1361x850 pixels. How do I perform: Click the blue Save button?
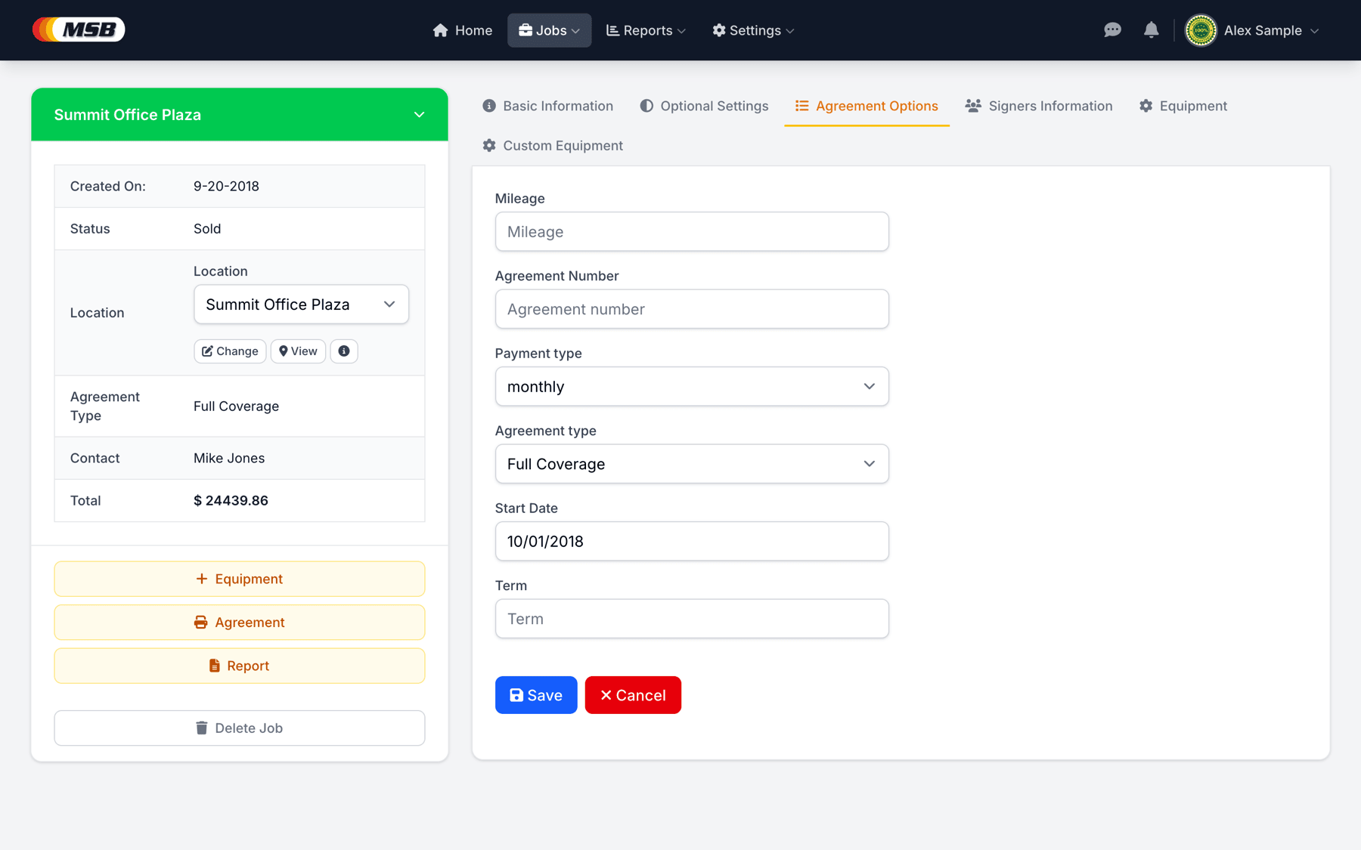(536, 695)
